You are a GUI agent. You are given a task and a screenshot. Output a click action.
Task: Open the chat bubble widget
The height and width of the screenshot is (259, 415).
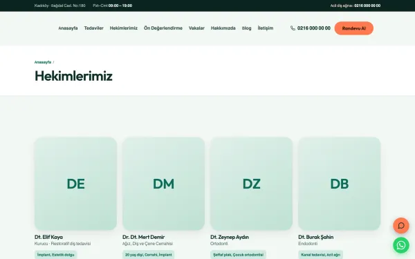tap(401, 225)
